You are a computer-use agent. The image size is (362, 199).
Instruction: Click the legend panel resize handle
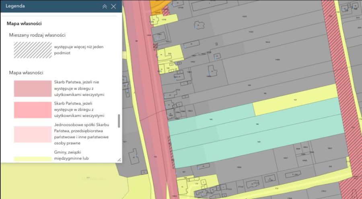[x=119, y=160]
